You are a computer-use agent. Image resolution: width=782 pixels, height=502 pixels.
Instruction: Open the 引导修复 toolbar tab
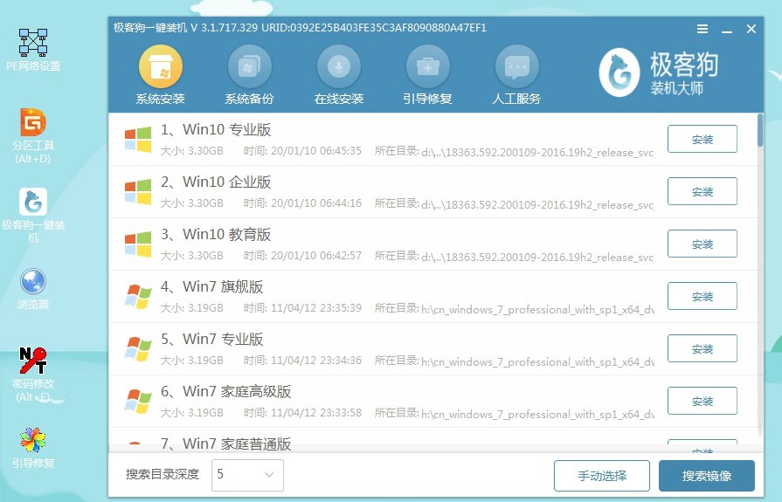427,75
